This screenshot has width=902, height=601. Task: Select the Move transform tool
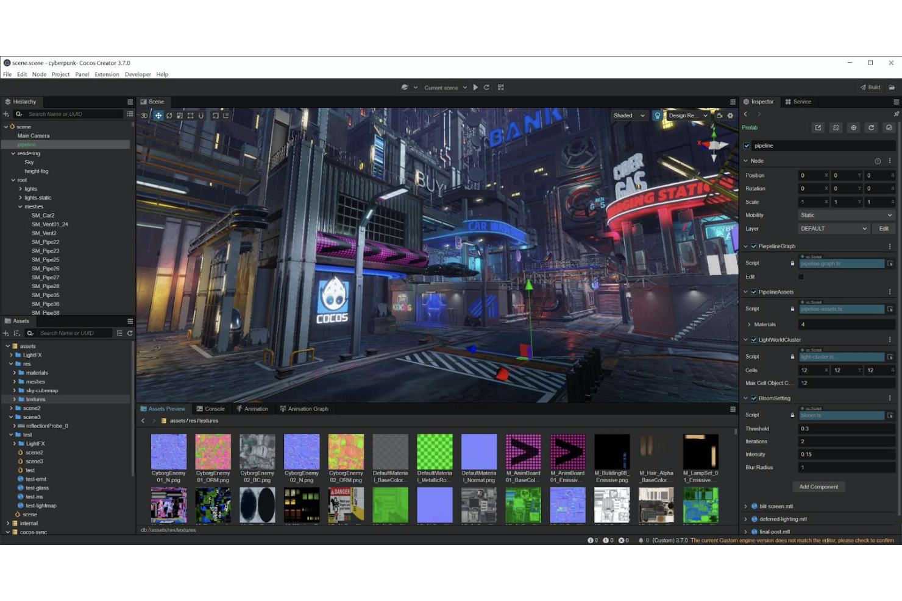point(158,115)
